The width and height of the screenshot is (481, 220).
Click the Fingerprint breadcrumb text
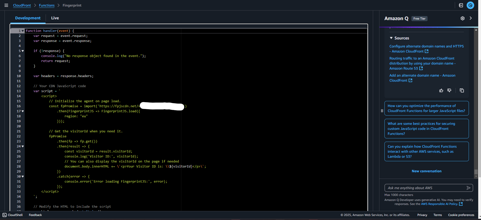(x=72, y=5)
